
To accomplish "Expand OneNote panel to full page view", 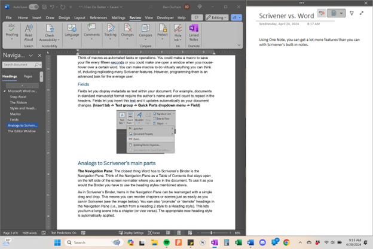I will point(362,13).
